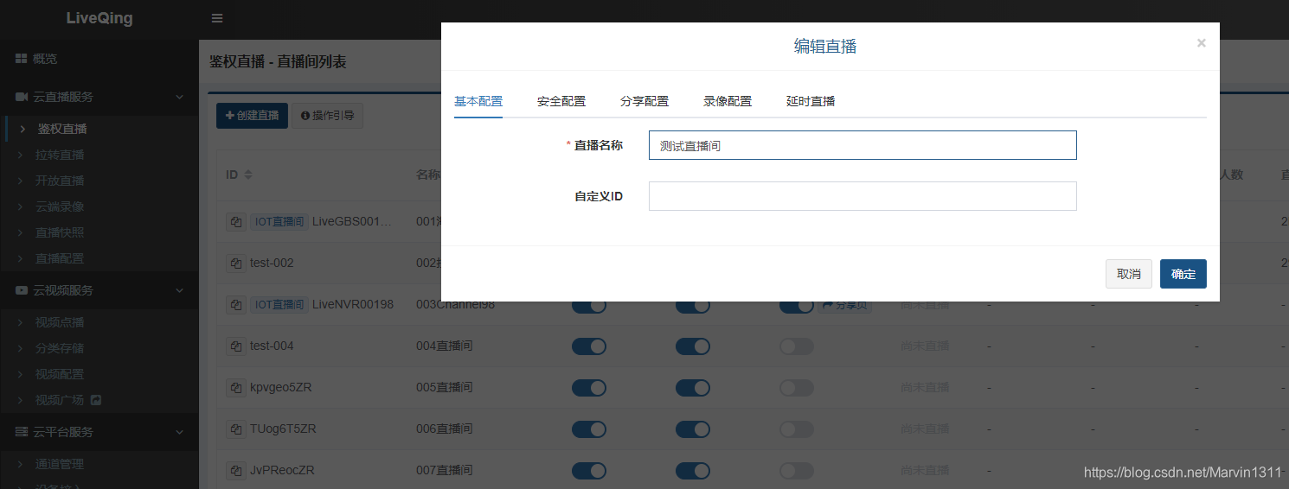
Task: Copy the JvPReocZR ID using its icon
Action: pos(235,470)
